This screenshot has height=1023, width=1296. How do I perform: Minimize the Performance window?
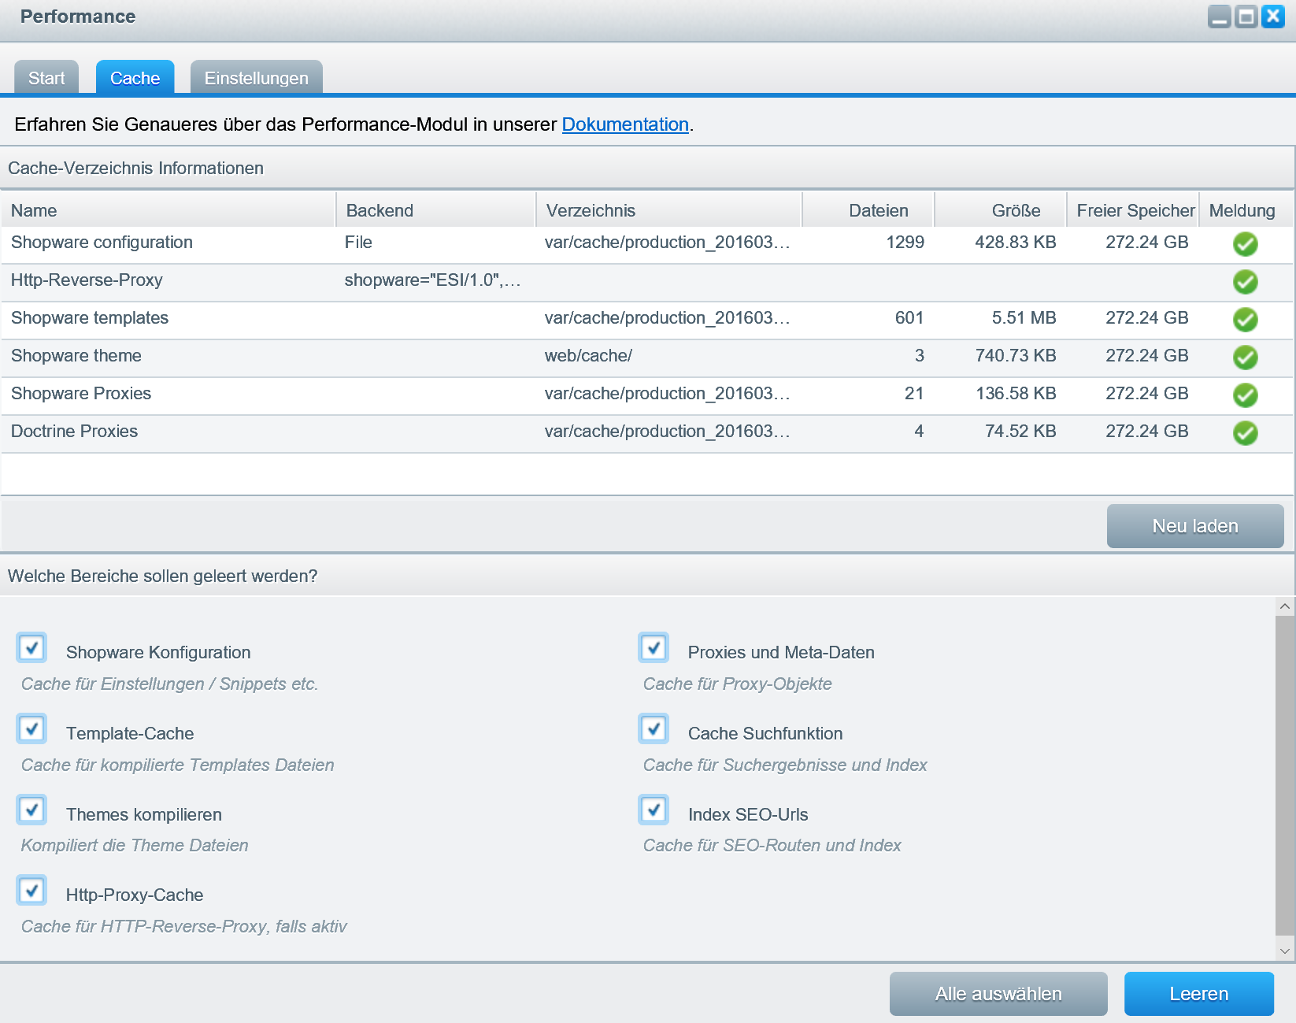point(1220,17)
